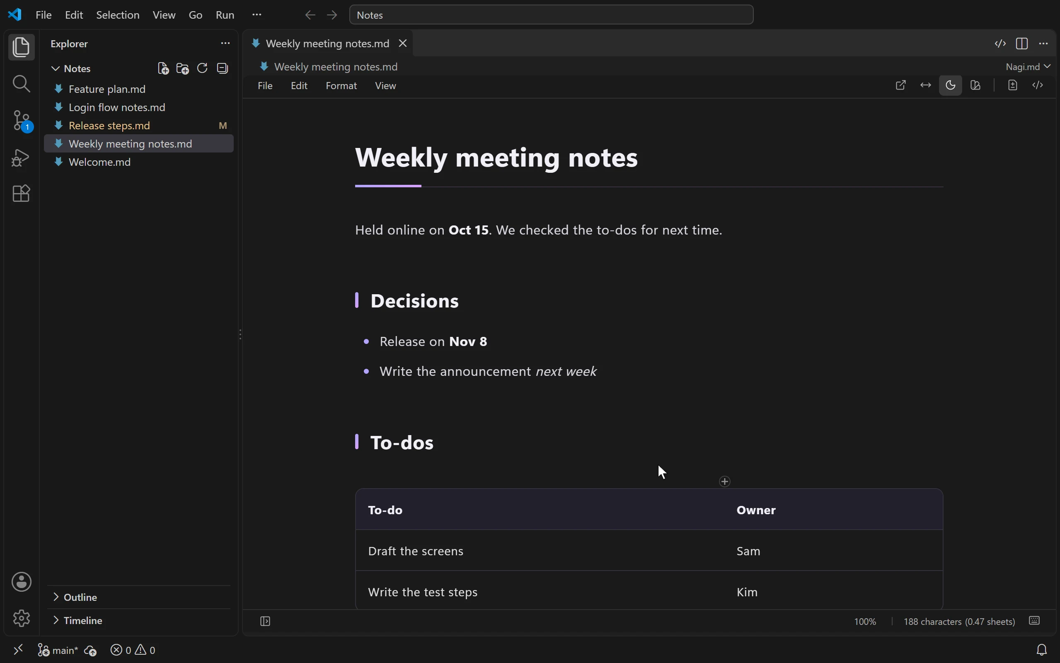Image resolution: width=1060 pixels, height=663 pixels.
Task: Open the Nagi.md dropdown
Action: point(1028,67)
